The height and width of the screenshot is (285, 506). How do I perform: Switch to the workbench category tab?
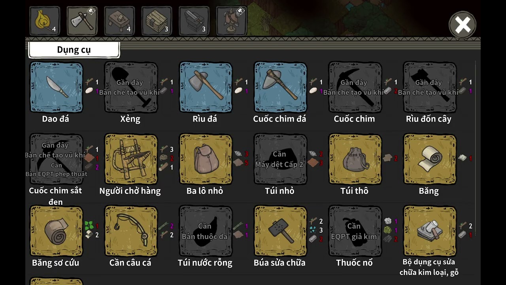[119, 21]
